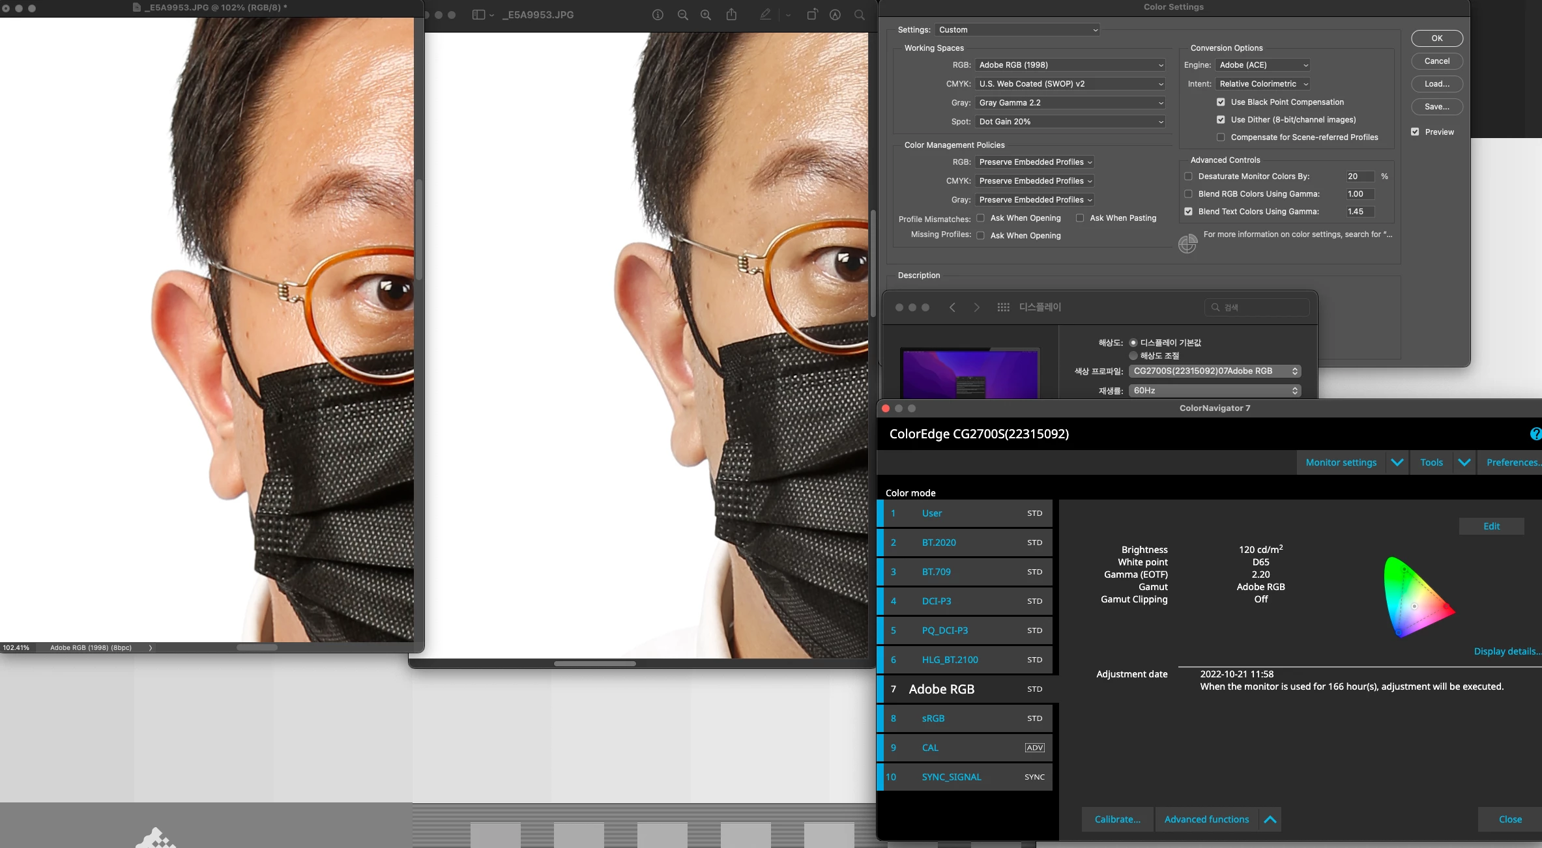Show the Markup toolbar in Preview
The height and width of the screenshot is (848, 1542).
(x=835, y=15)
